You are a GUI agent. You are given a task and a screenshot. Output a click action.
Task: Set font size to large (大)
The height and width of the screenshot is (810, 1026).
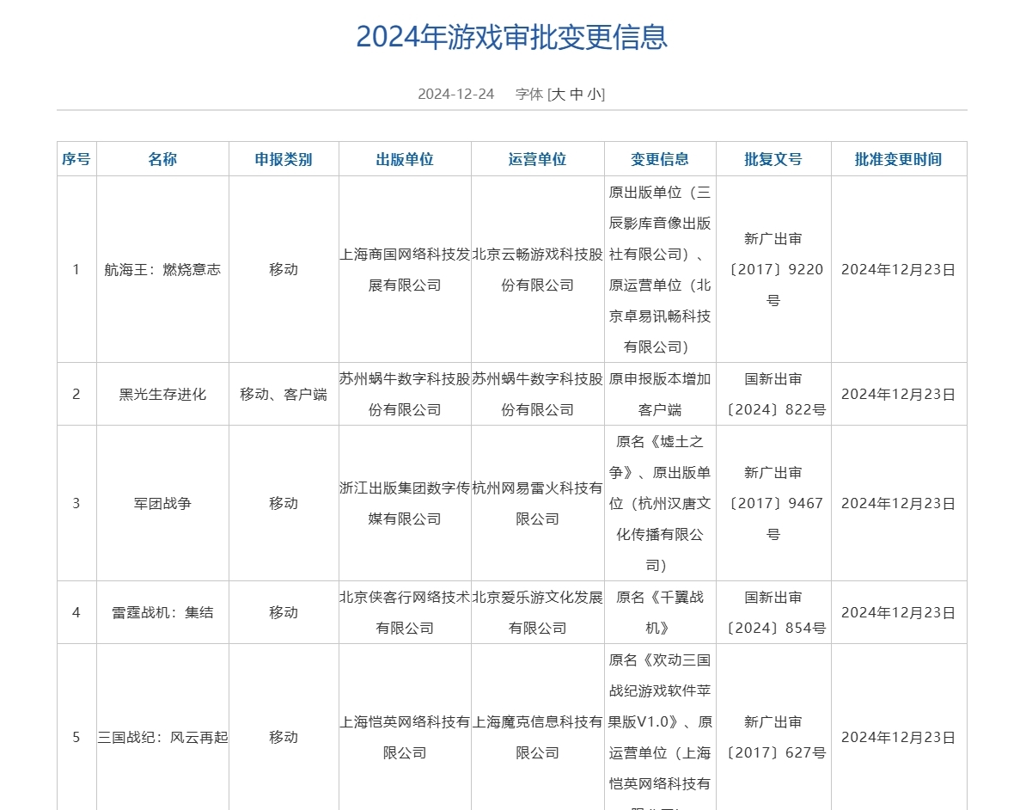click(559, 95)
